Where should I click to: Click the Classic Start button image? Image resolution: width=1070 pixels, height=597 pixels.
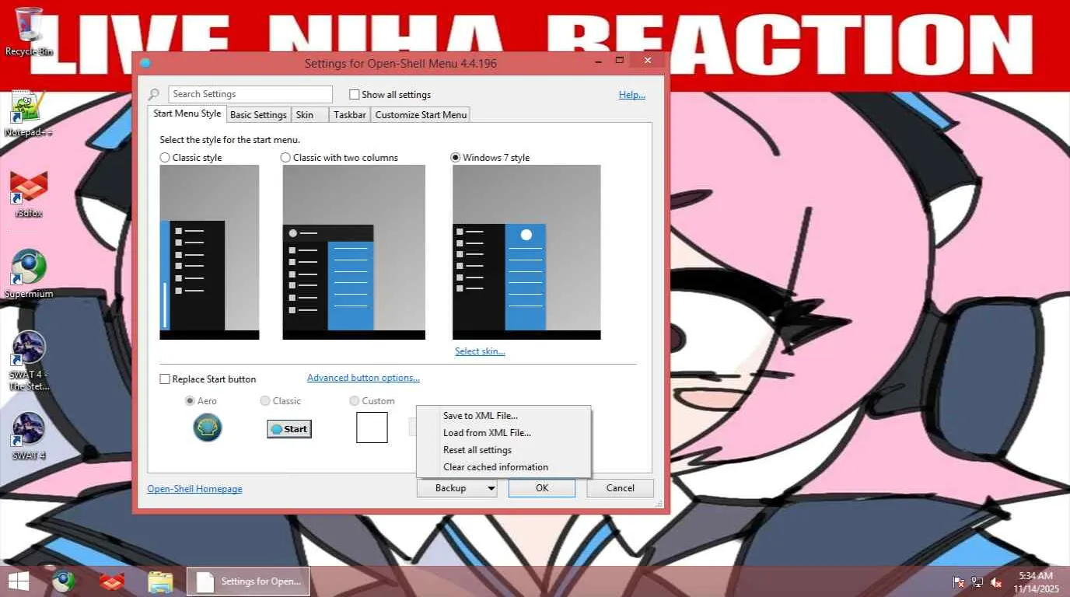pyautogui.click(x=289, y=429)
